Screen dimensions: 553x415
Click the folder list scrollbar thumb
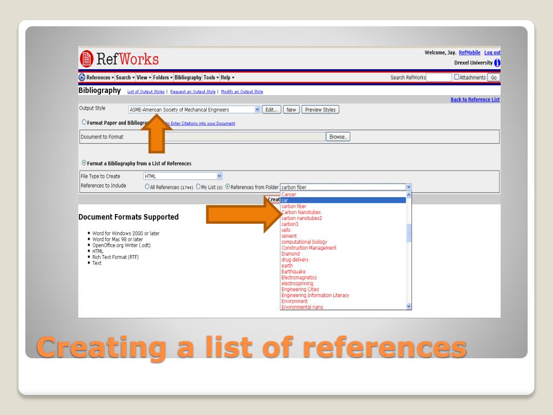pyautogui.click(x=409, y=233)
